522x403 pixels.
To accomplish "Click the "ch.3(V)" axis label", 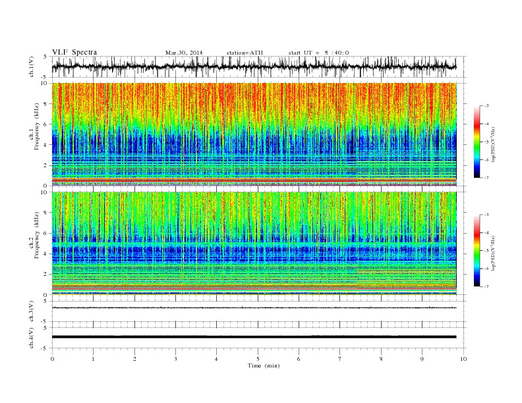I will [x=32, y=311].
